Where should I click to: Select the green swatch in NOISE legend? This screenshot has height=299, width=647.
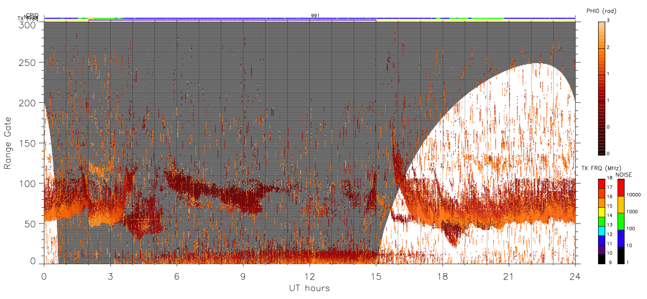click(x=620, y=221)
